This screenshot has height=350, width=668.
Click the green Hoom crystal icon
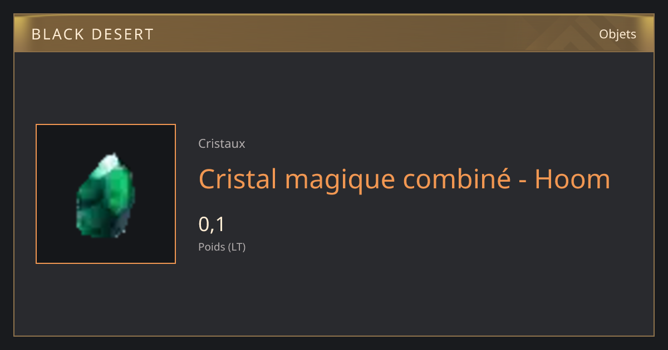coord(106,195)
